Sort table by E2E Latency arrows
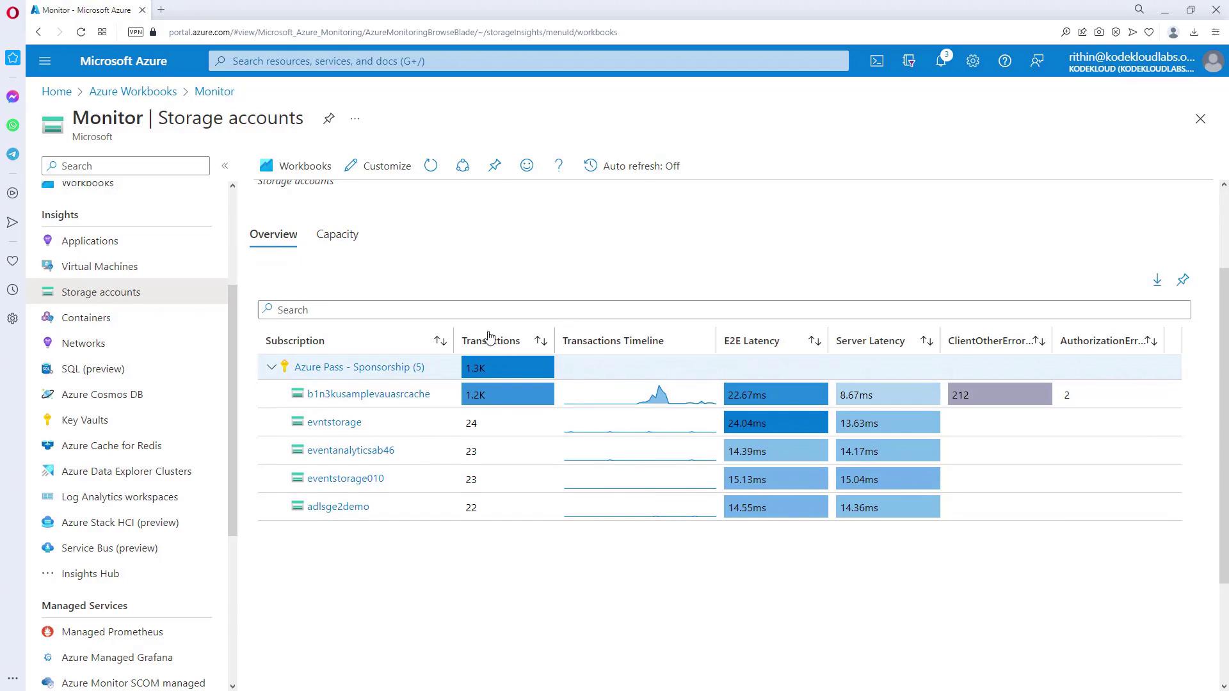The height and width of the screenshot is (691, 1229). coord(814,341)
